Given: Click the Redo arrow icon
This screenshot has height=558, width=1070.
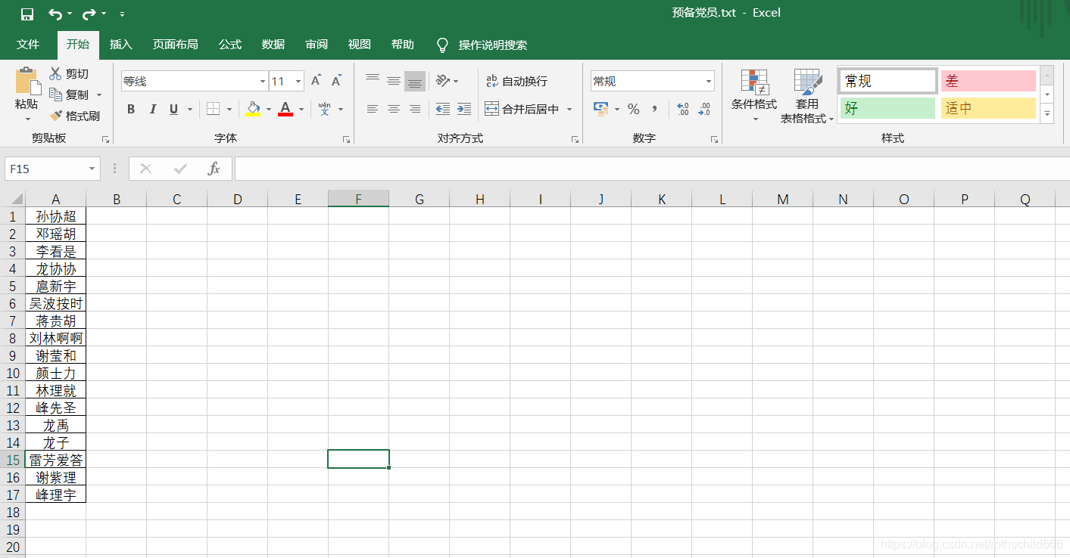Looking at the screenshot, I should [x=89, y=14].
